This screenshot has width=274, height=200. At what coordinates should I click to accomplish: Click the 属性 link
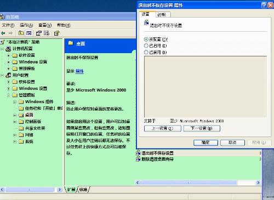(79, 71)
